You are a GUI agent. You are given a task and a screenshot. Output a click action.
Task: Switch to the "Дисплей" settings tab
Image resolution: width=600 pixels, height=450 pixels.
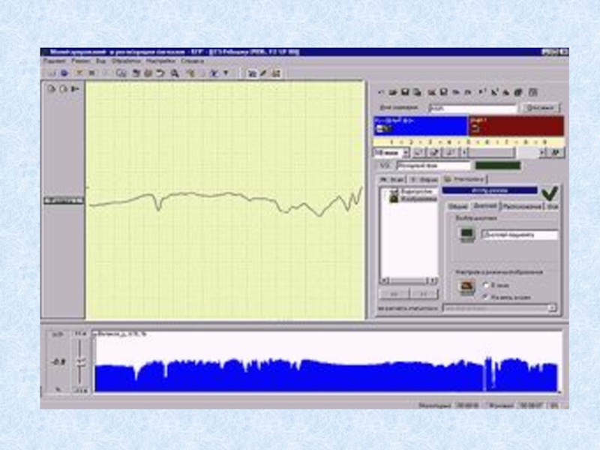[485, 205]
